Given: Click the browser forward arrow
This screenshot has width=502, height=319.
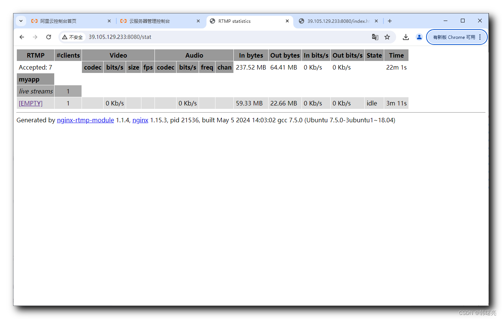Looking at the screenshot, I should [35, 37].
